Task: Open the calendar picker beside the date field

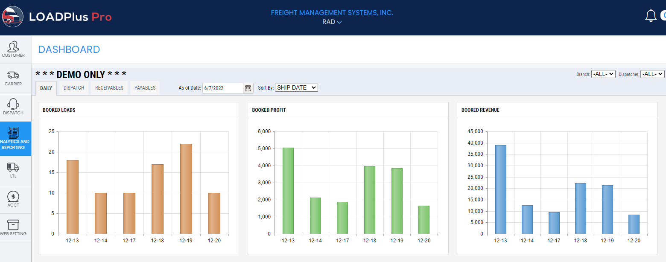Action: coord(248,88)
